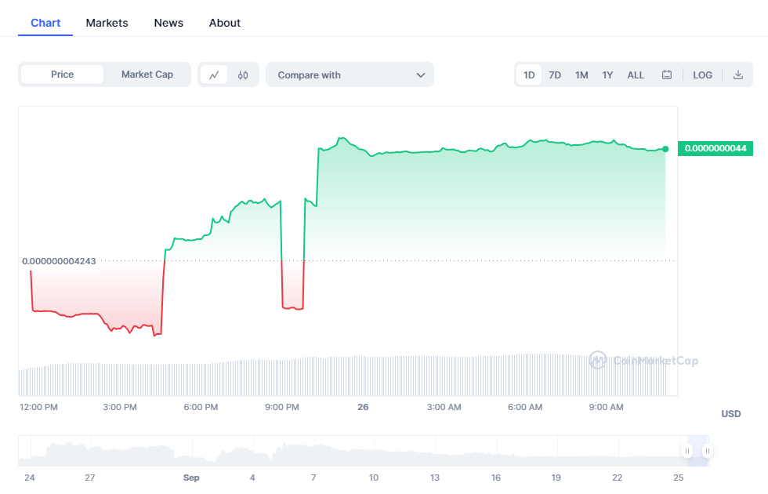Click the 6:00 PM axis label
768x494 pixels.
coord(201,407)
